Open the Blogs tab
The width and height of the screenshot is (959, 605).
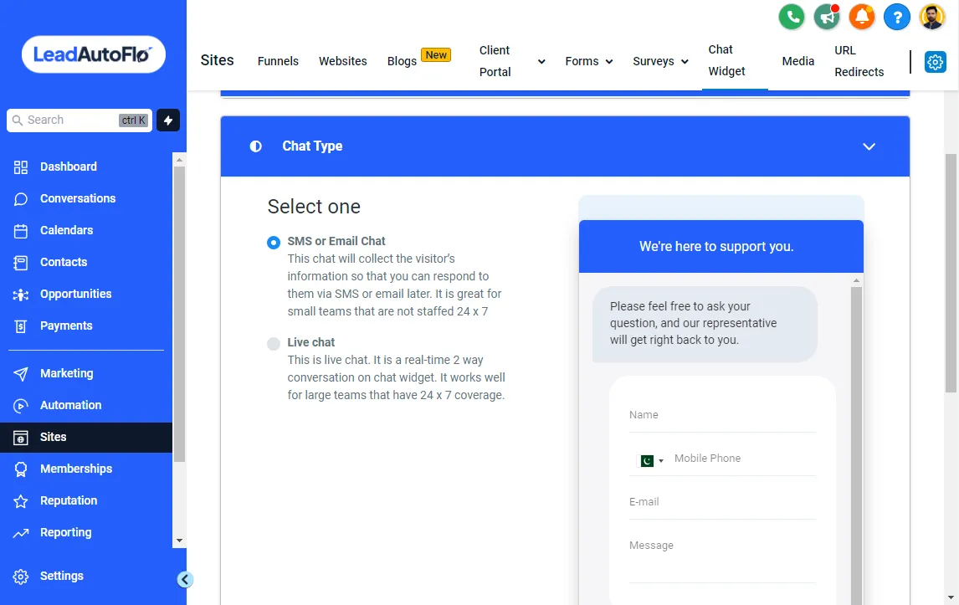pyautogui.click(x=402, y=61)
